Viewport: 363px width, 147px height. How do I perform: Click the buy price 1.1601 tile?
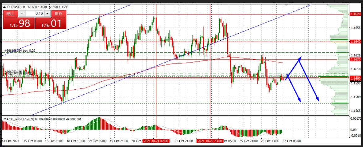pos(50,23)
